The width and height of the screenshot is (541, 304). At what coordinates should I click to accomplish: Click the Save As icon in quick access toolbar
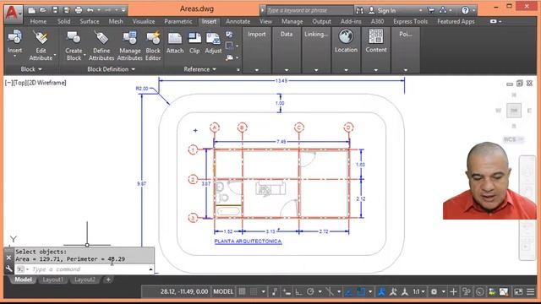pyautogui.click(x=67, y=10)
